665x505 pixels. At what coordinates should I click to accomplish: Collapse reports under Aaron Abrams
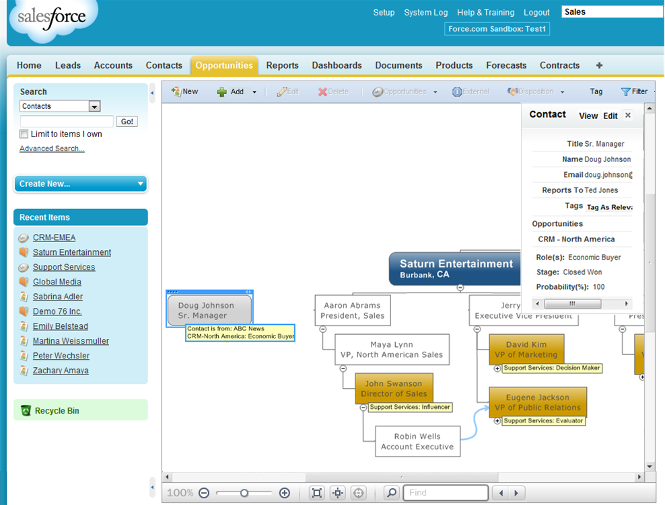[x=323, y=329]
